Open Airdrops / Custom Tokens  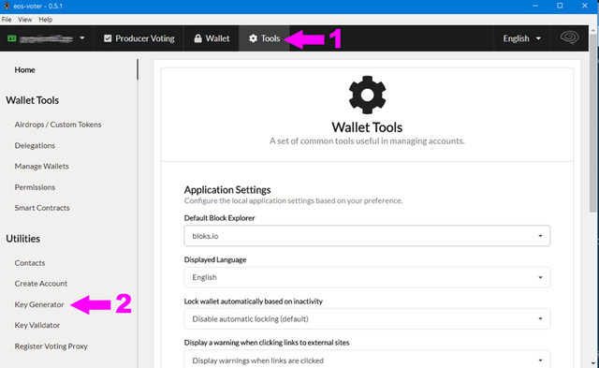(x=58, y=125)
